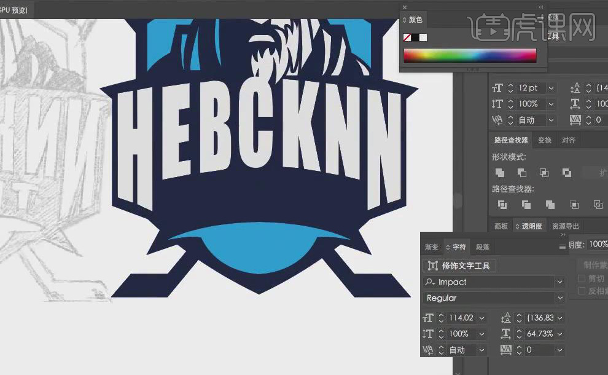Screen dimensions: 608x375
Task: Switch to the 变换 transform tab
Action: click(x=545, y=140)
